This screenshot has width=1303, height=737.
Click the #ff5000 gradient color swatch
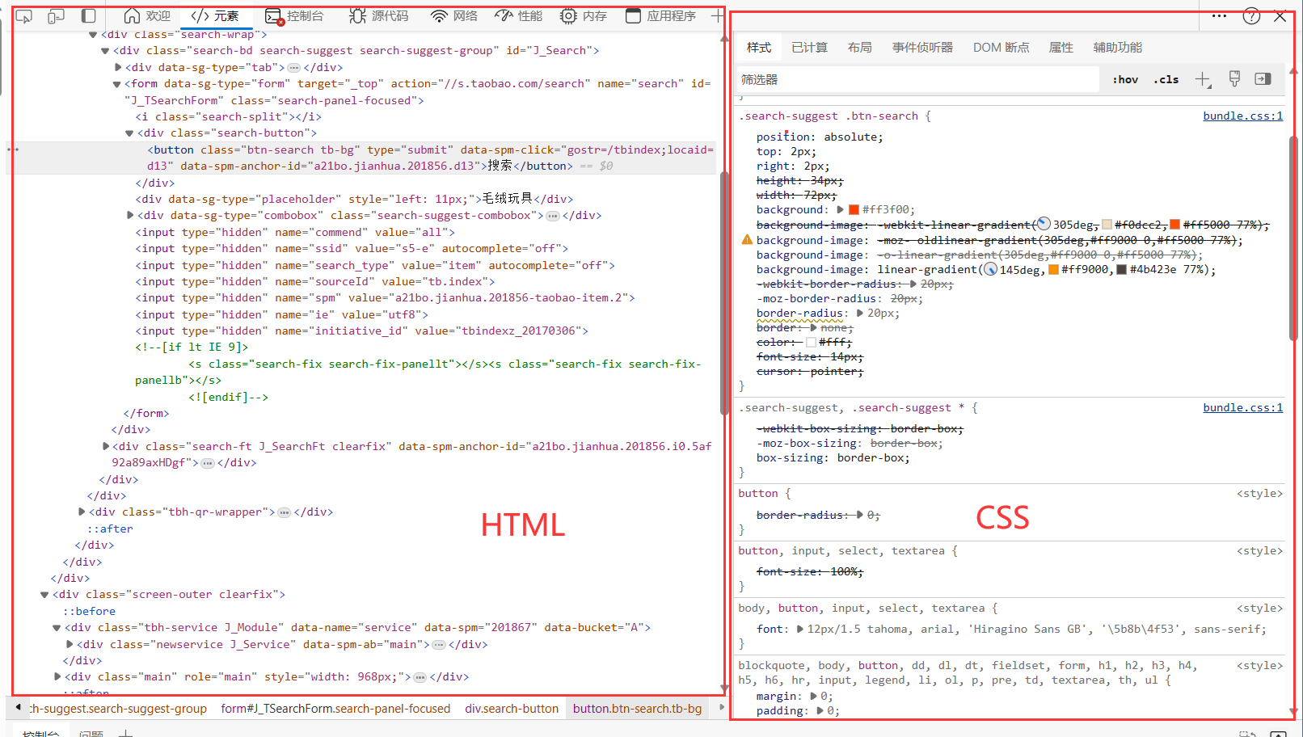[x=1175, y=225]
